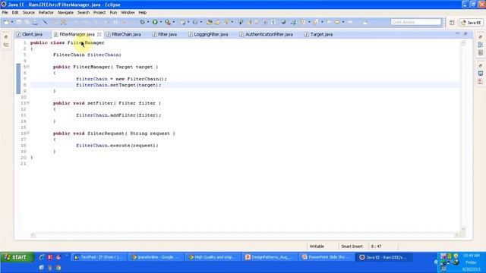This screenshot has width=486, height=273.
Task: Click the New file toolbar icon
Action: point(7,22)
